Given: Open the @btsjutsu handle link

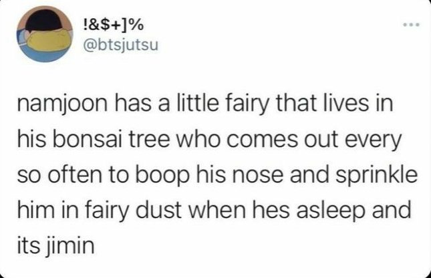Looking at the screenshot, I should pos(121,45).
